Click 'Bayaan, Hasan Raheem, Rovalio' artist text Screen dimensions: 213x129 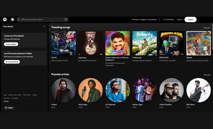coord(198,61)
